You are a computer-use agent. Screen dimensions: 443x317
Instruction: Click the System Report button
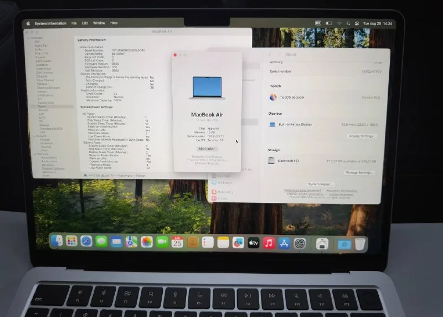click(x=320, y=184)
